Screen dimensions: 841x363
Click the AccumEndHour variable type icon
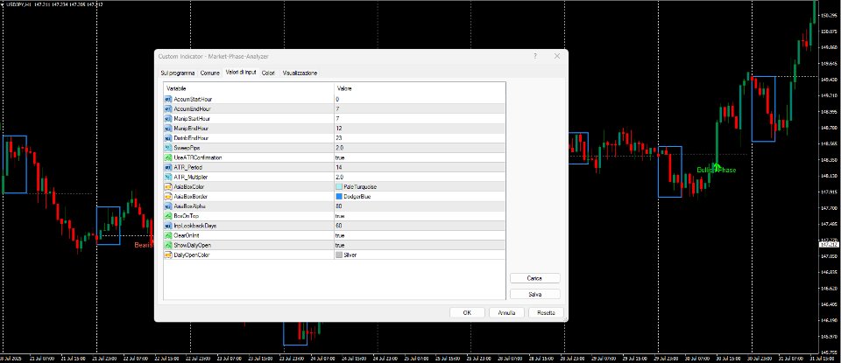click(168, 109)
